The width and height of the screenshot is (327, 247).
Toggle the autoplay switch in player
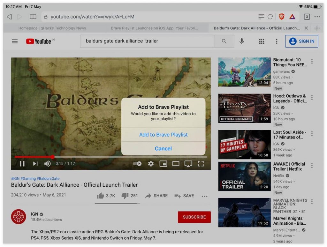coord(137,164)
